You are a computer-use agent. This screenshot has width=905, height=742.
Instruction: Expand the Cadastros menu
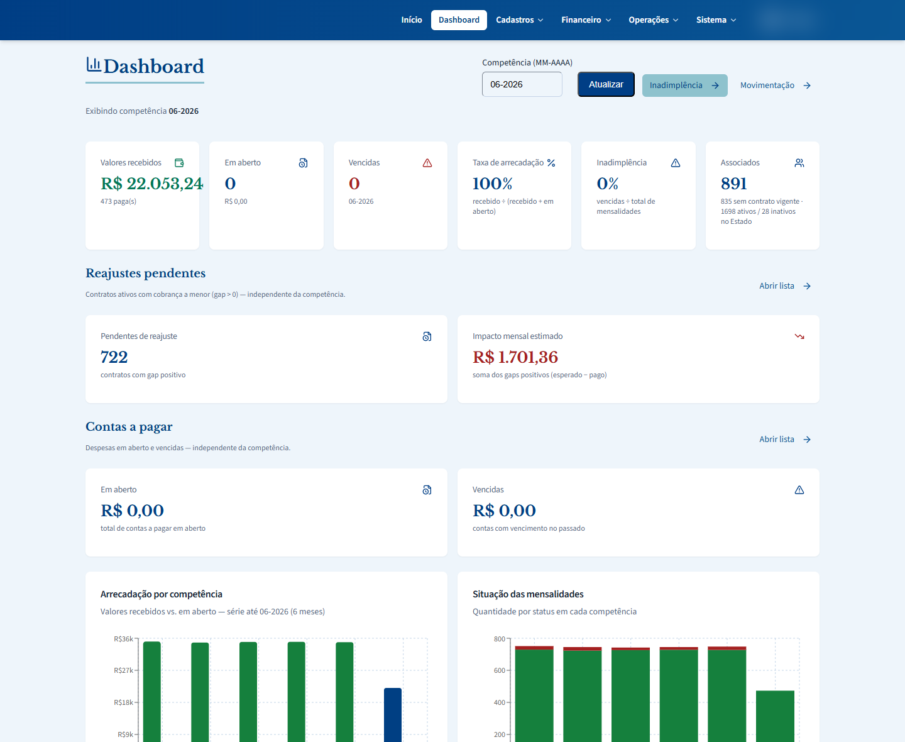[x=520, y=20]
